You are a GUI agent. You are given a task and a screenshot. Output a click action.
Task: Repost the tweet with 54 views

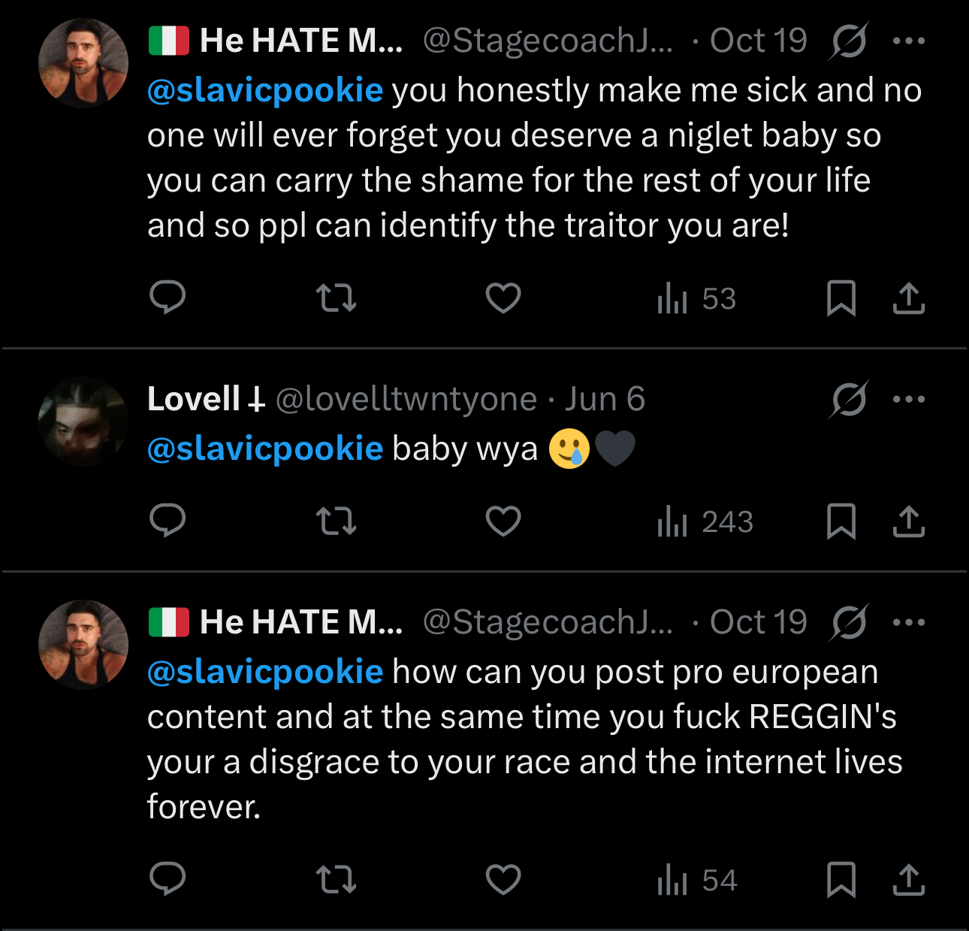(336, 879)
